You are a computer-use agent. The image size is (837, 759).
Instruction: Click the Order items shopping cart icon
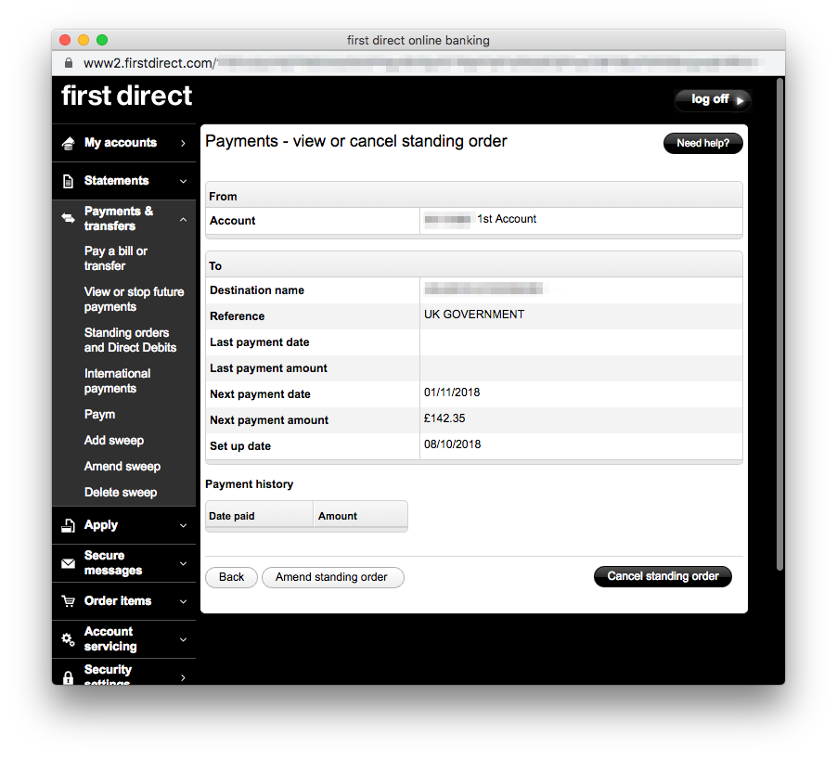[x=69, y=601]
